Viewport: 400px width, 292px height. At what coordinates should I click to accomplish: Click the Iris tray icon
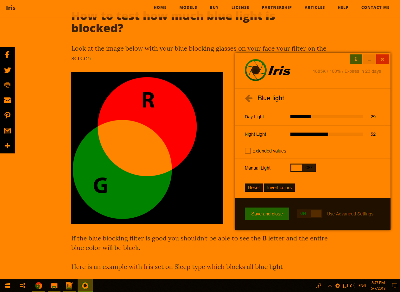(338, 286)
